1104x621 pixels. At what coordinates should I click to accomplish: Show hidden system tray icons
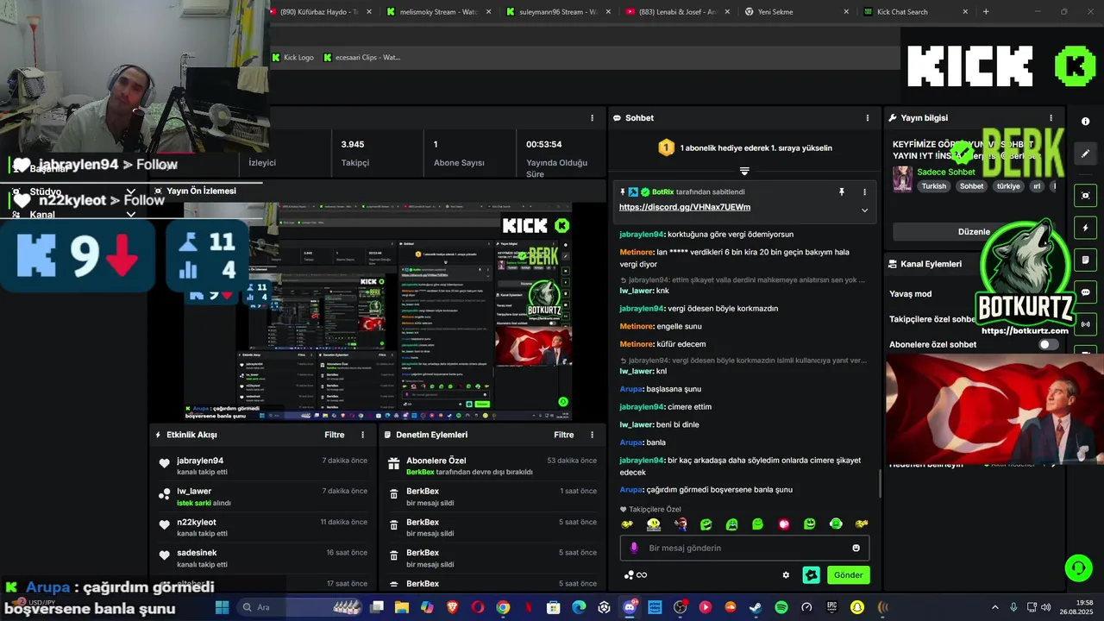click(x=994, y=607)
